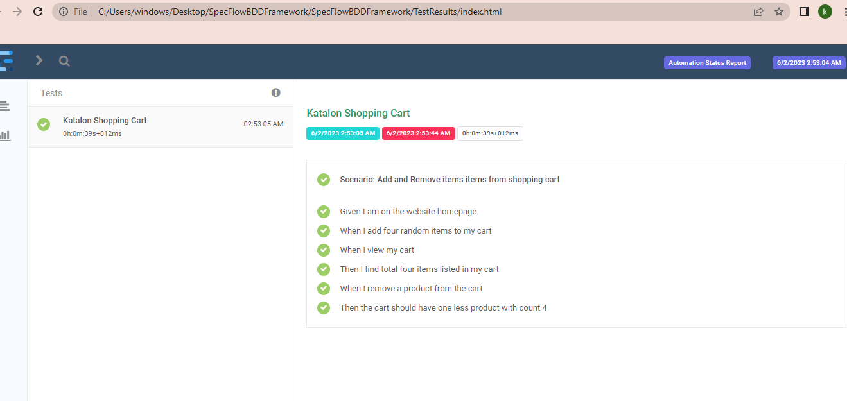Click the green Katalon Shopping Cart title
This screenshot has height=401, width=847.
[x=358, y=113]
